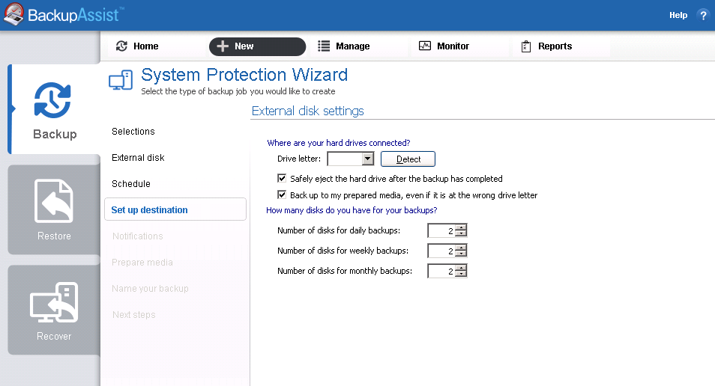Click the System Protection Wizard title
Image resolution: width=715 pixels, height=386 pixels.
point(244,75)
